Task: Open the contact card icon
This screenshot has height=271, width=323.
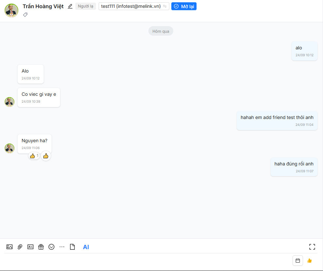Action: pyautogui.click(x=30, y=247)
